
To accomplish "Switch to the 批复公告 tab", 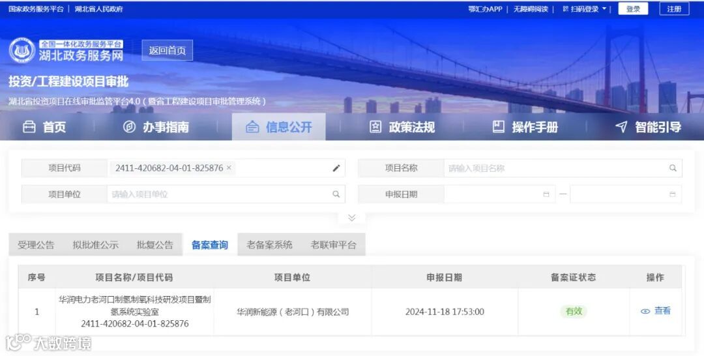I will (x=155, y=245).
